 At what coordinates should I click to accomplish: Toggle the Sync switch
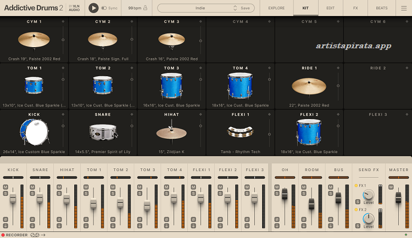pos(104,8)
